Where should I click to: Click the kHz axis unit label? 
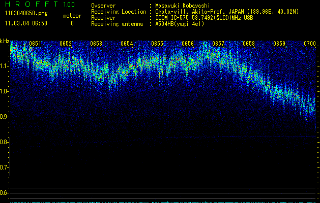tap(5, 41)
